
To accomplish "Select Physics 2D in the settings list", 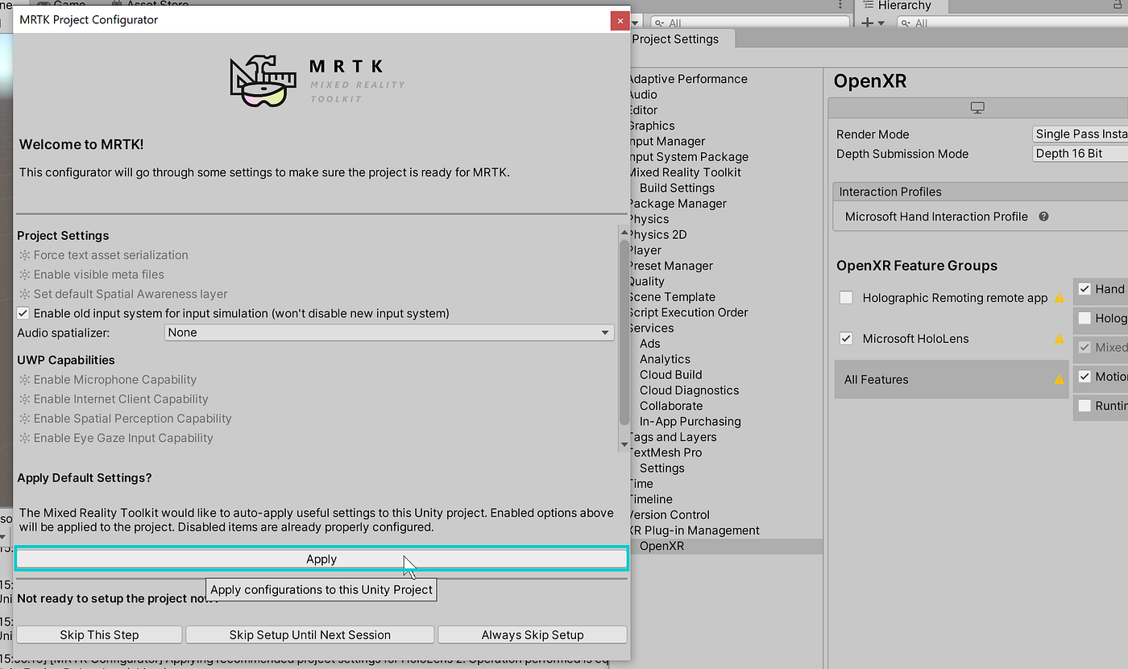I will click(x=657, y=234).
